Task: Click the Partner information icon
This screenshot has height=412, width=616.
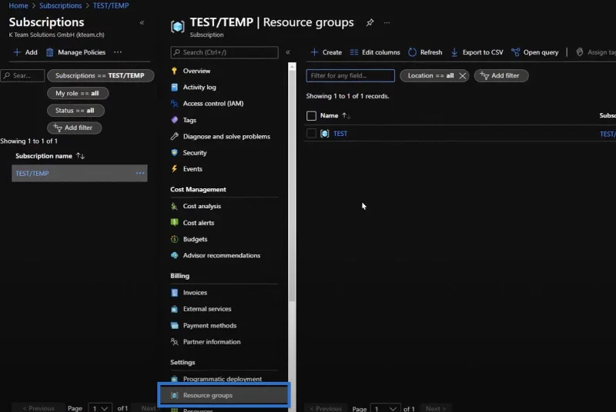Action: pos(175,342)
